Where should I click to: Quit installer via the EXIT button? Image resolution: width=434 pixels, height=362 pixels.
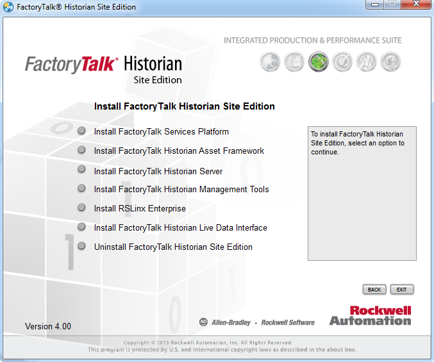tap(401, 290)
